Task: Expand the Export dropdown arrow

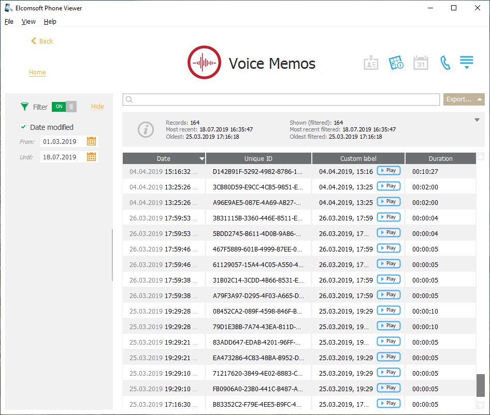Action: (480, 99)
